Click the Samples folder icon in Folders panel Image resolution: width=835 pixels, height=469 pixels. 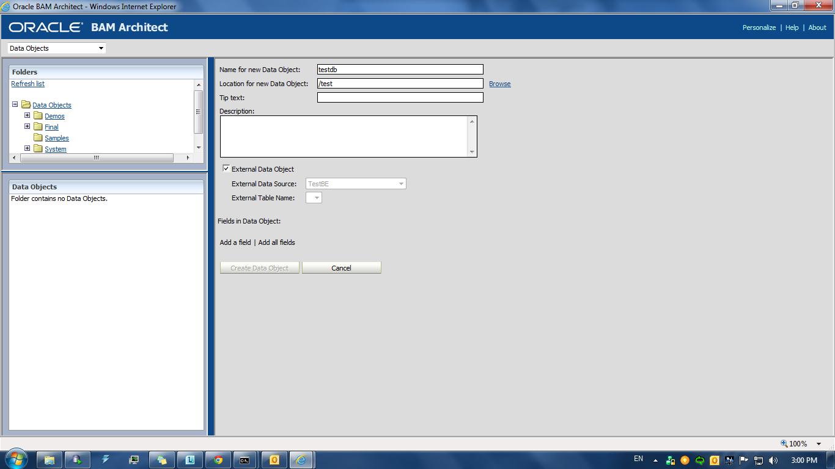[39, 138]
